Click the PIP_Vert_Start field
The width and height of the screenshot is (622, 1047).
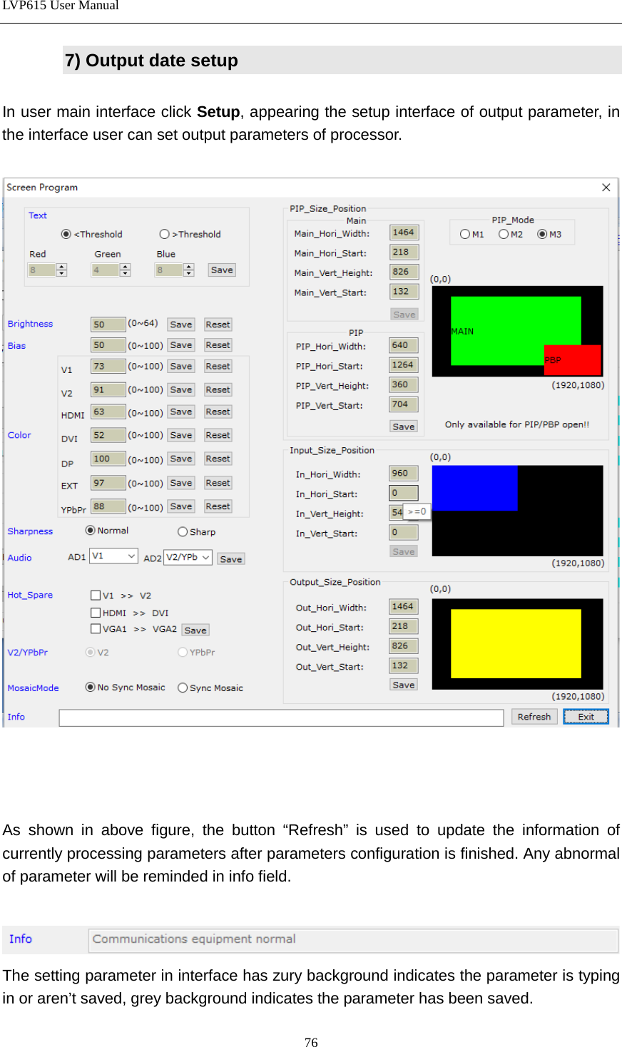404,405
